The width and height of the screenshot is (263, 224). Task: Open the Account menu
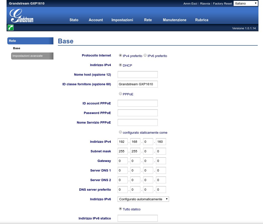click(x=96, y=20)
